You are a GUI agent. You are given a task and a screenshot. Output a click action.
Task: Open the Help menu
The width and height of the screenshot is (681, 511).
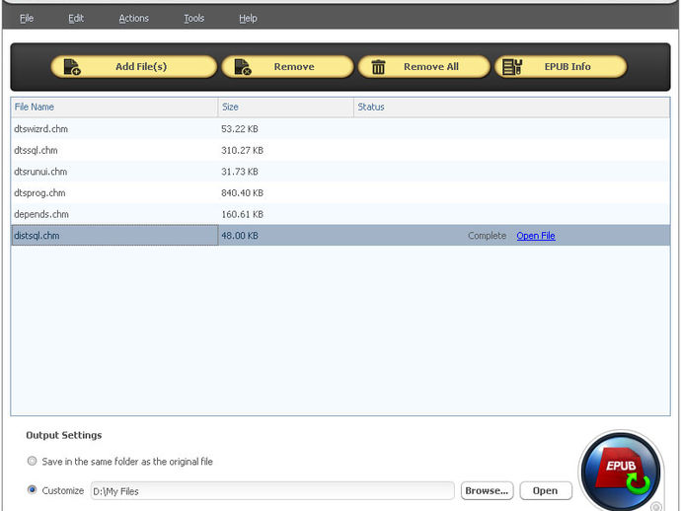coord(248,18)
